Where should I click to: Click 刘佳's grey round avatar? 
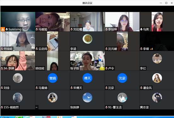click(18, 78)
